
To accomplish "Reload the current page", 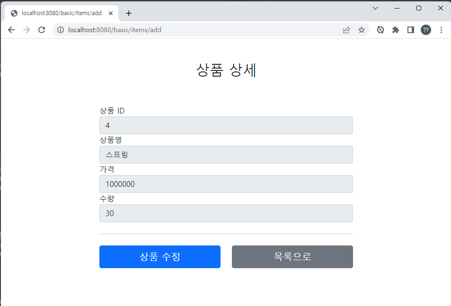I will [42, 30].
